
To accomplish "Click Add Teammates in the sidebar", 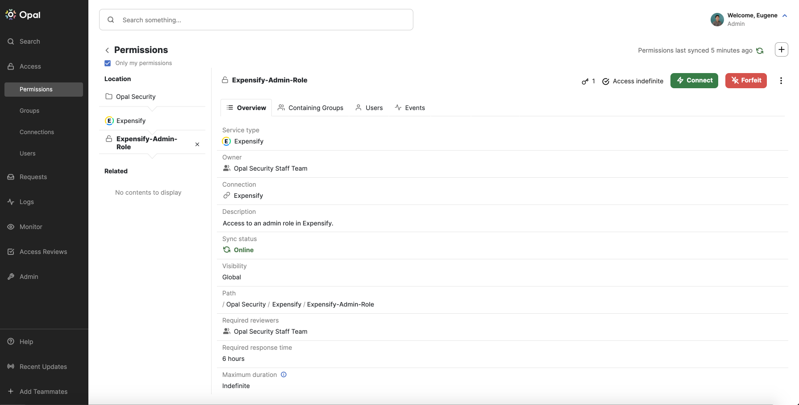I will [44, 392].
